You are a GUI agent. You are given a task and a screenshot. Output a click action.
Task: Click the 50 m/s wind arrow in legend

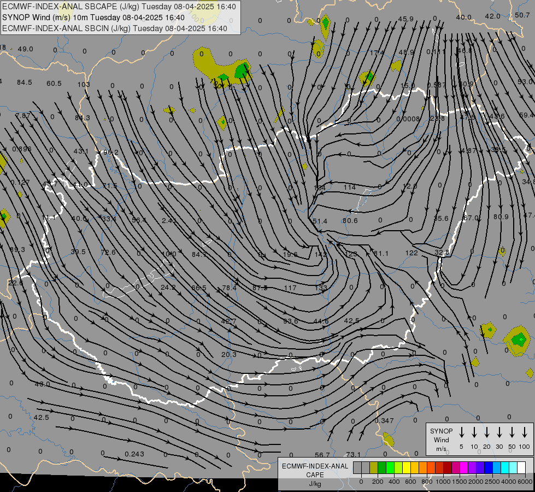512,432
